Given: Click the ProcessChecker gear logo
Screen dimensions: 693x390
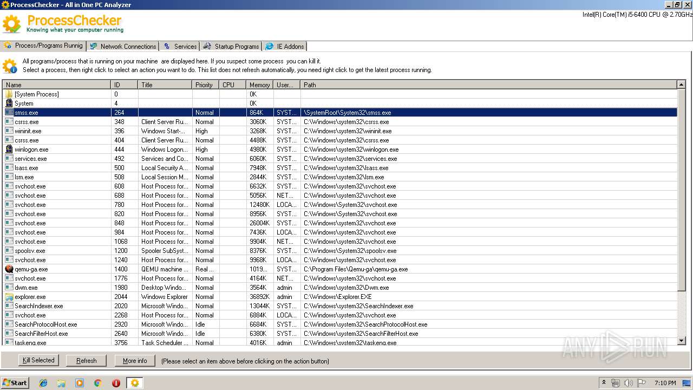Looking at the screenshot, I should pos(12,23).
